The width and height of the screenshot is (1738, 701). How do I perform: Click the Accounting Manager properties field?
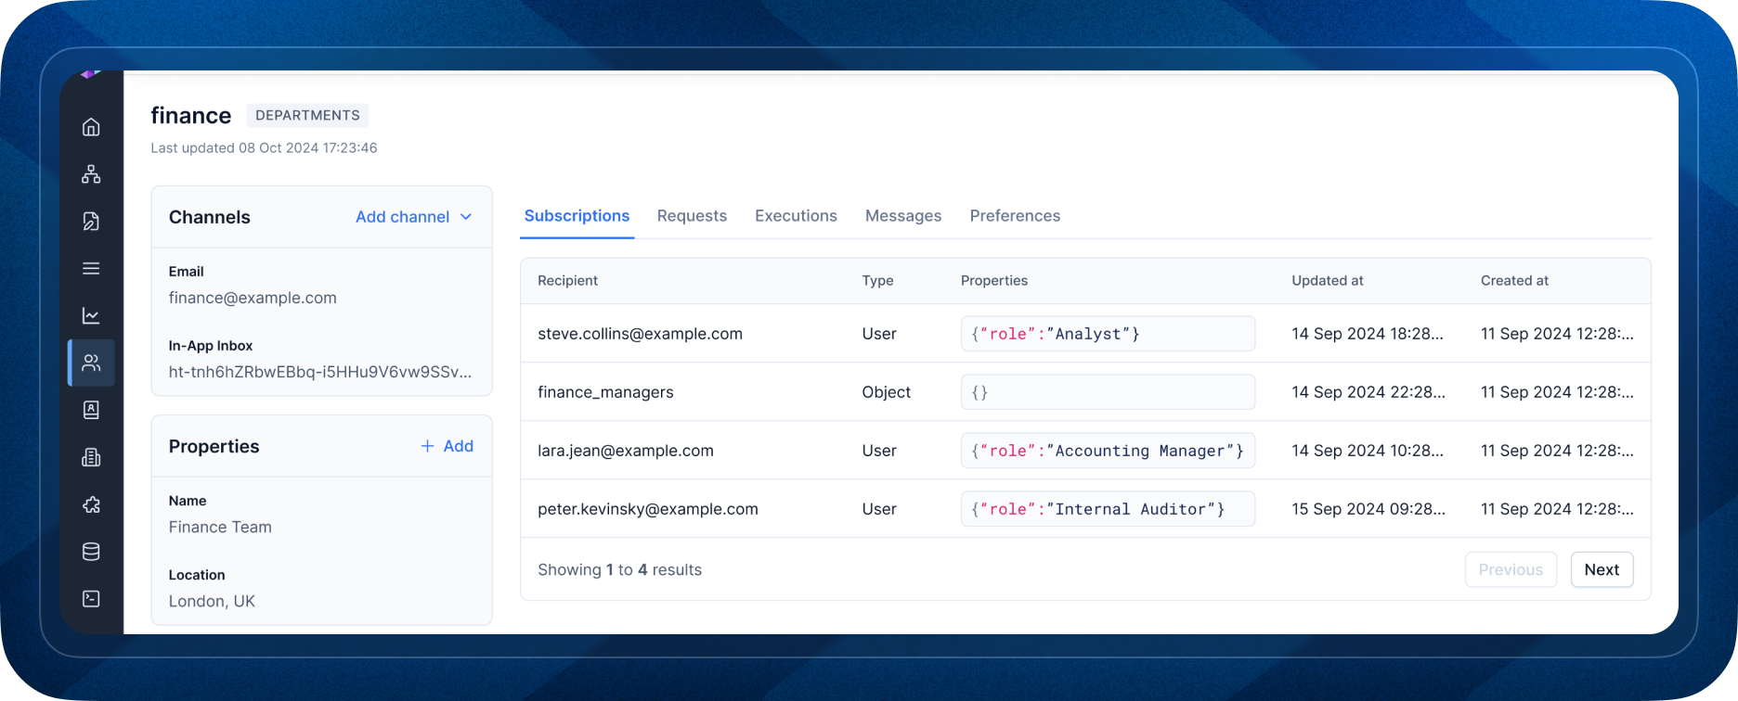[1108, 451]
